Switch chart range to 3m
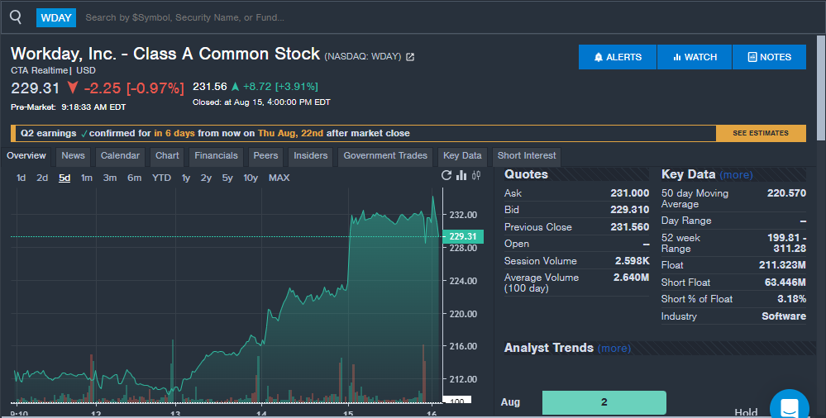The height and width of the screenshot is (418, 826). [110, 178]
